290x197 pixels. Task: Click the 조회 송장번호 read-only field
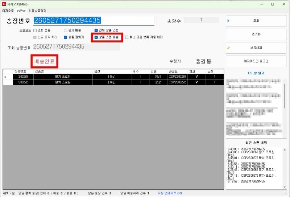[76, 47]
